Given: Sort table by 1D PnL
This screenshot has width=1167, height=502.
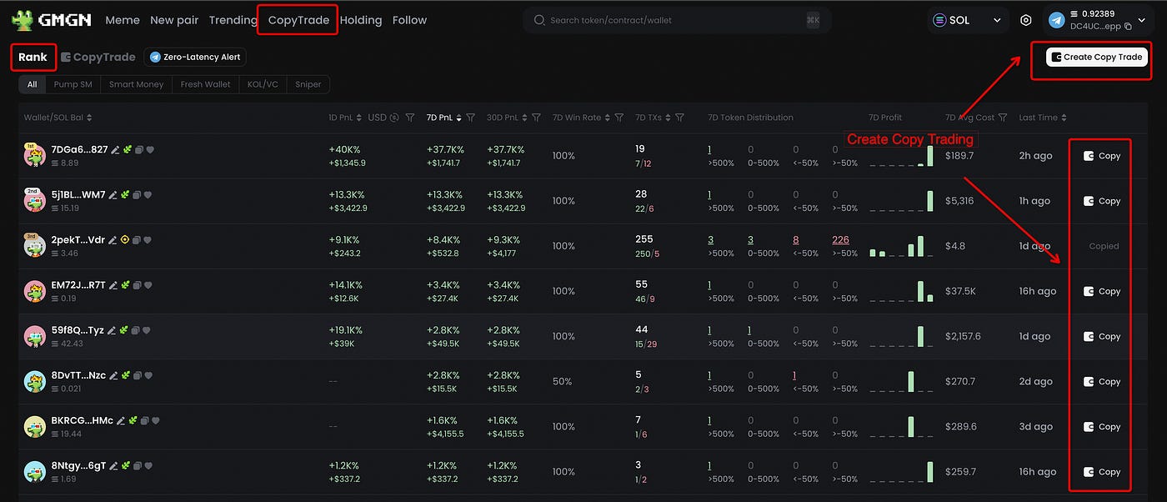Looking at the screenshot, I should click(x=359, y=118).
